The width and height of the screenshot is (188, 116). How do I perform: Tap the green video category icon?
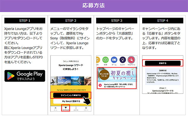click(x=105, y=60)
